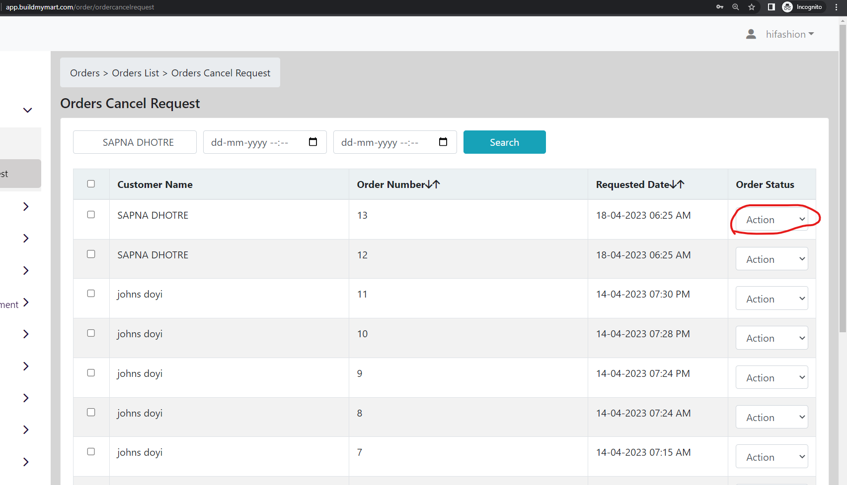Open Action dropdown for order 11
847x485 pixels.
[x=771, y=299]
